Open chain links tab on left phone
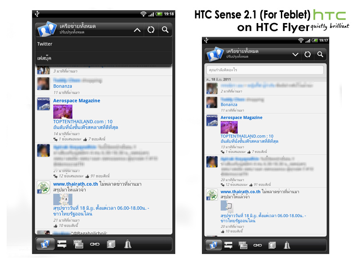Image resolution: width=355 pixels, height=266 pixels. coord(95,244)
